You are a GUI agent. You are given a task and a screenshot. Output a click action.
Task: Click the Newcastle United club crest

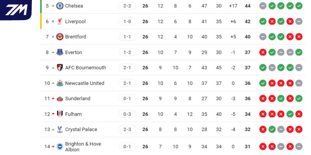click(x=60, y=83)
